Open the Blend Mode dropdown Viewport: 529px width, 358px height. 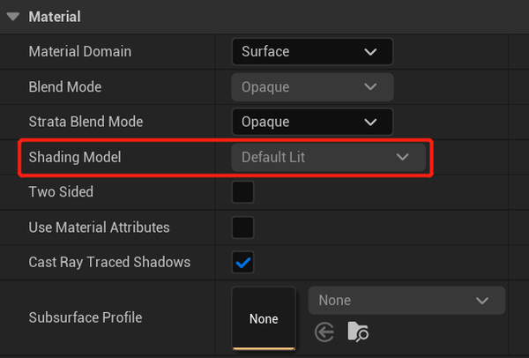[x=311, y=87]
